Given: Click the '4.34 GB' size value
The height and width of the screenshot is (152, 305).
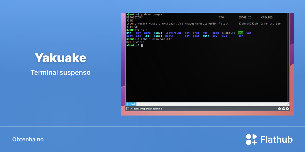Looking at the screenshot, I should click(132, 27).
